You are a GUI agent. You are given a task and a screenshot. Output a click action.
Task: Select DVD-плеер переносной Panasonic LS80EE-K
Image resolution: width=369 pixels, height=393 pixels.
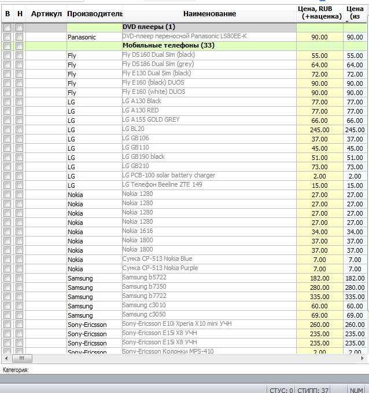coord(184,36)
